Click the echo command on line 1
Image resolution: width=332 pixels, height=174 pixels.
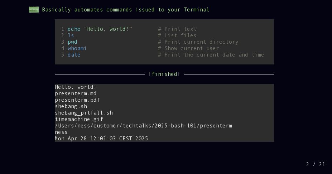pos(74,29)
